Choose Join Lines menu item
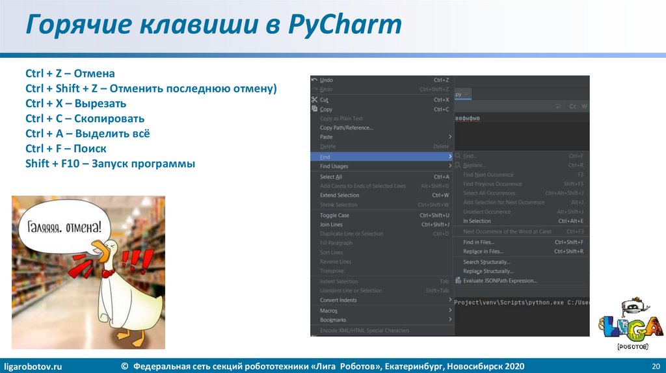 pyautogui.click(x=382, y=224)
